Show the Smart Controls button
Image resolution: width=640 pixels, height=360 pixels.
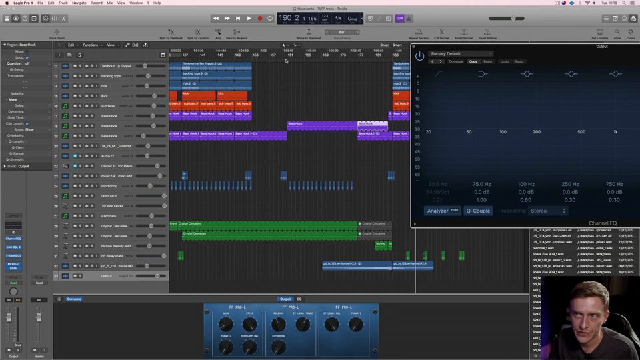[x=45, y=19]
